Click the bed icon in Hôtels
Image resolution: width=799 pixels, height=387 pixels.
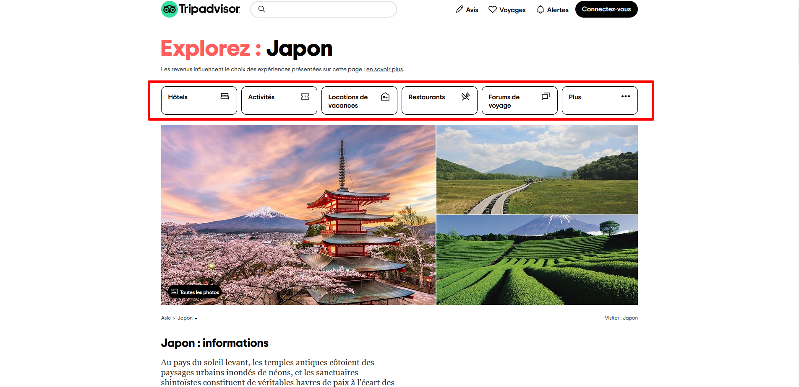point(225,96)
